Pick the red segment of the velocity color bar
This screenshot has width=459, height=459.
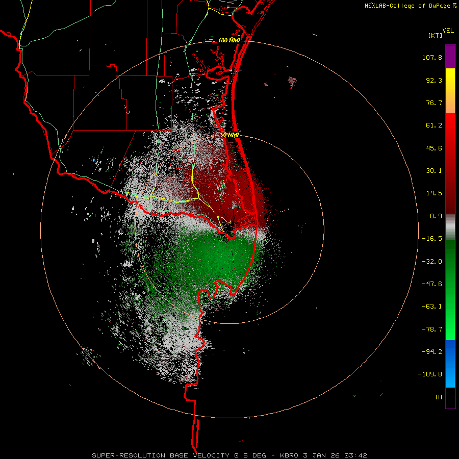coord(450,163)
